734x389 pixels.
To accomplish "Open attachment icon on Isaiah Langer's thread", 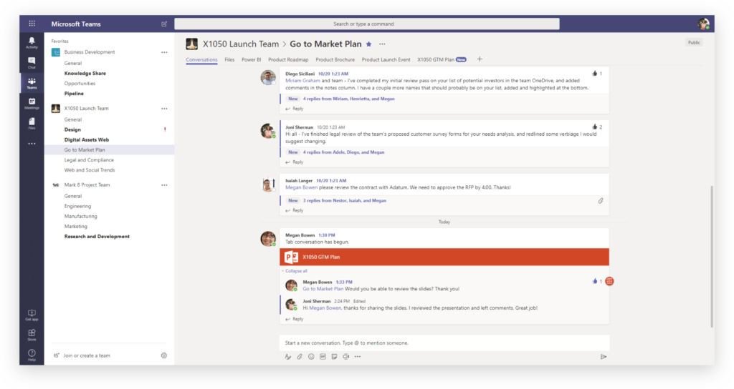I will [x=601, y=201].
